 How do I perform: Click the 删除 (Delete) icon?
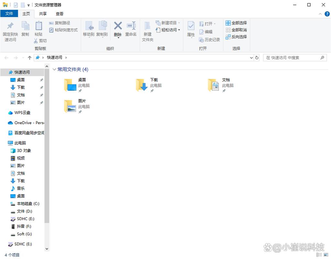click(117, 30)
